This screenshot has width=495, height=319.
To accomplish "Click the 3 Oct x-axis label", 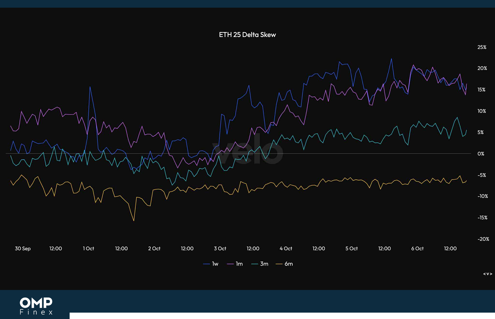I will [220, 249].
